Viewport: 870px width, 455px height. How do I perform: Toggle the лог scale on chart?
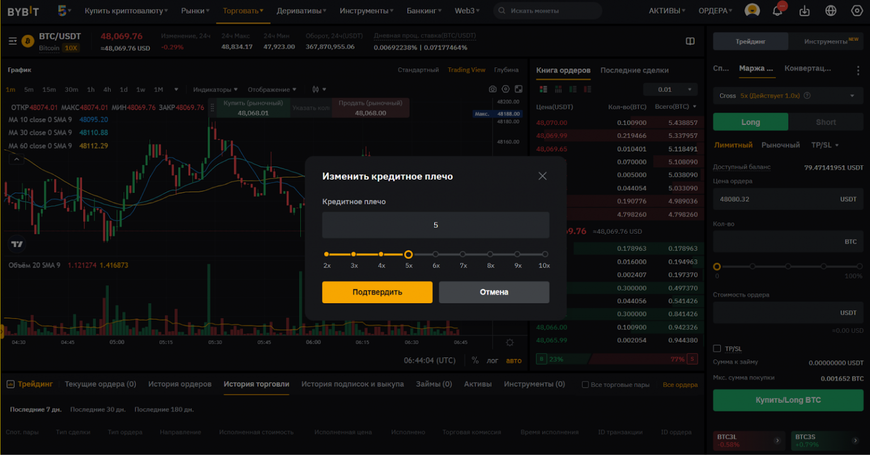(493, 360)
